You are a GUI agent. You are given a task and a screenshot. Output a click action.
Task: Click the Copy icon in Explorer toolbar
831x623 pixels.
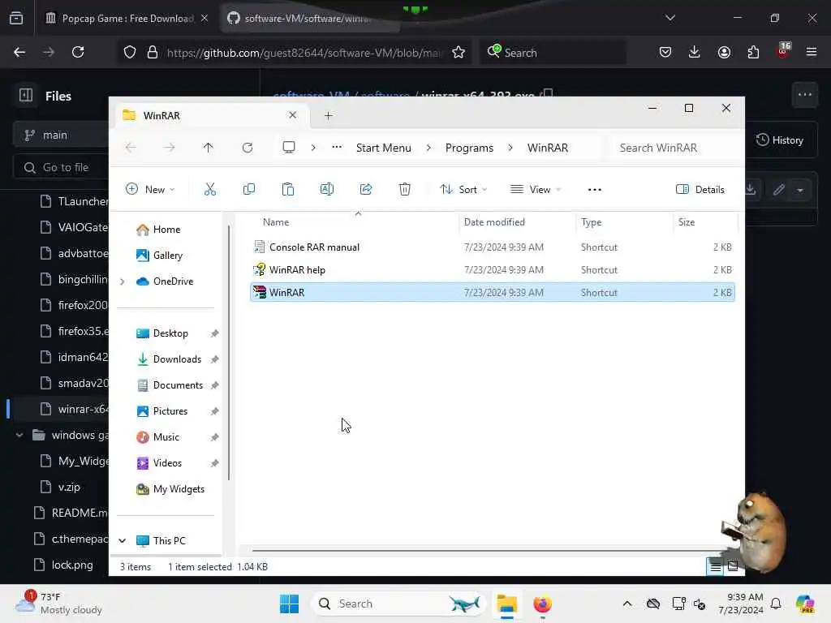[x=248, y=189]
